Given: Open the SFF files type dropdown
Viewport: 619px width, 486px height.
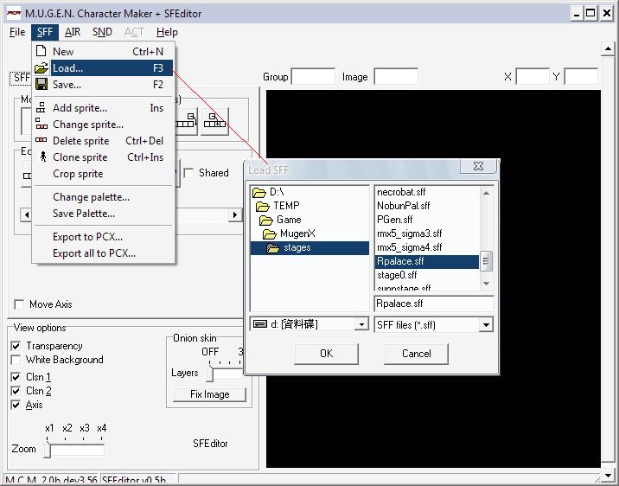Looking at the screenshot, I should click(486, 325).
